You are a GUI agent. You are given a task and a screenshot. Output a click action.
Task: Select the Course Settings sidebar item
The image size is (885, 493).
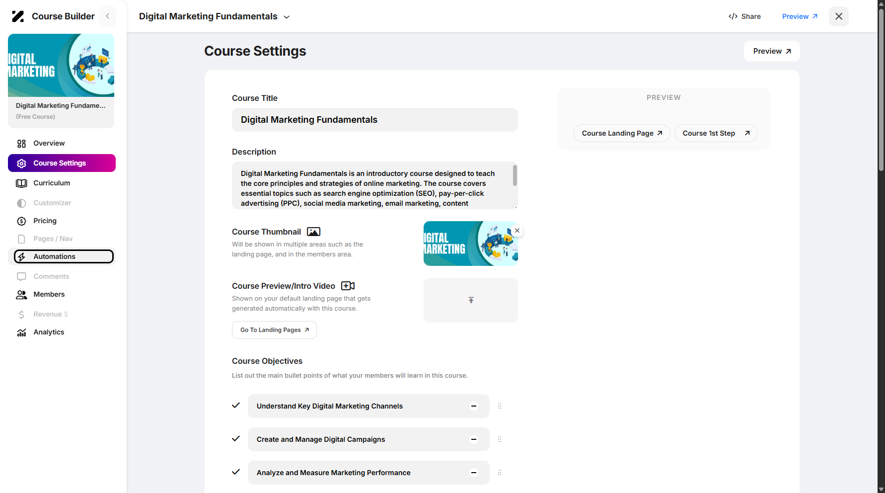click(62, 163)
